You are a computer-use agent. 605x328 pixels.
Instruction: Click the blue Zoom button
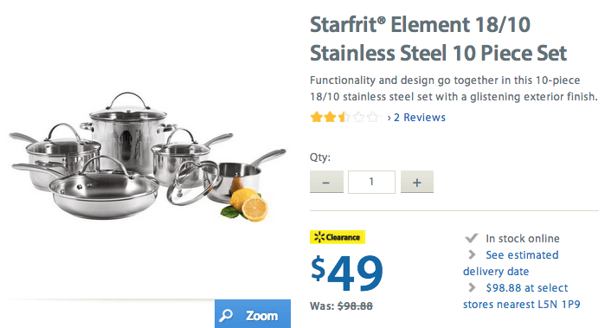[x=253, y=314]
